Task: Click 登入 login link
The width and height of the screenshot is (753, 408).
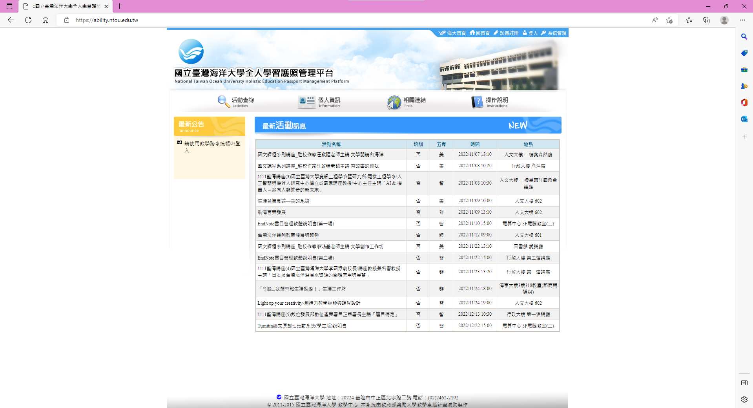Action: pyautogui.click(x=530, y=33)
